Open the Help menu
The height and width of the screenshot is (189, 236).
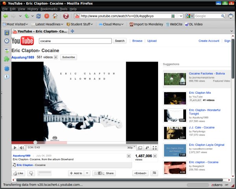(73, 9)
